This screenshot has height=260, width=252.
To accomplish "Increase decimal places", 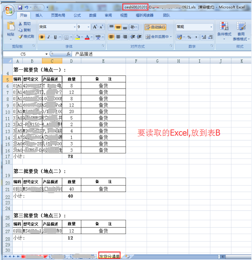I will pyautogui.click(x=204, y=37).
